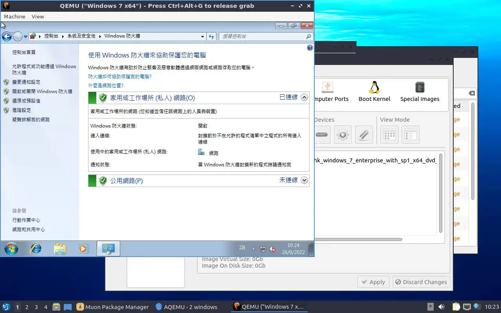Click green shield icon of 家用或工作場所 network
Viewport: 501px width, 313px height.
pyautogui.click(x=103, y=98)
